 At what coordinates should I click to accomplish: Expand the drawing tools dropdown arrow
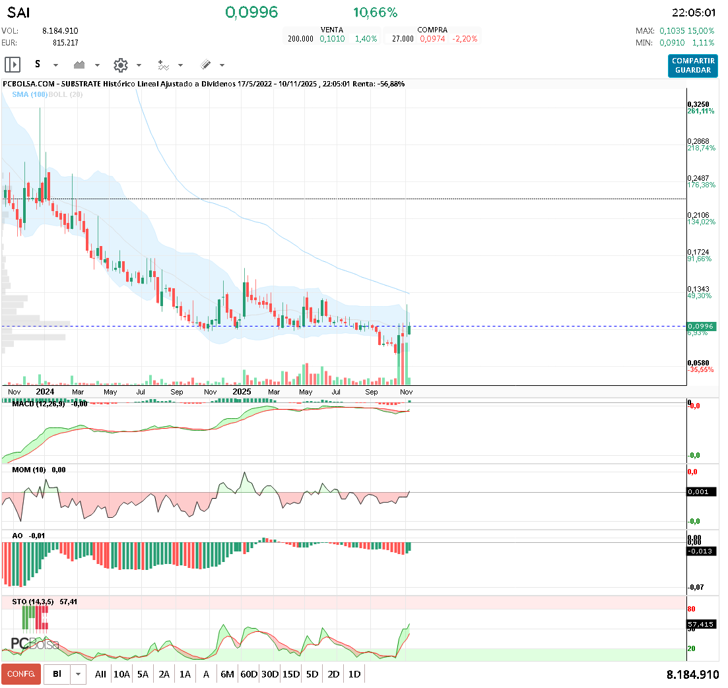click(x=222, y=65)
